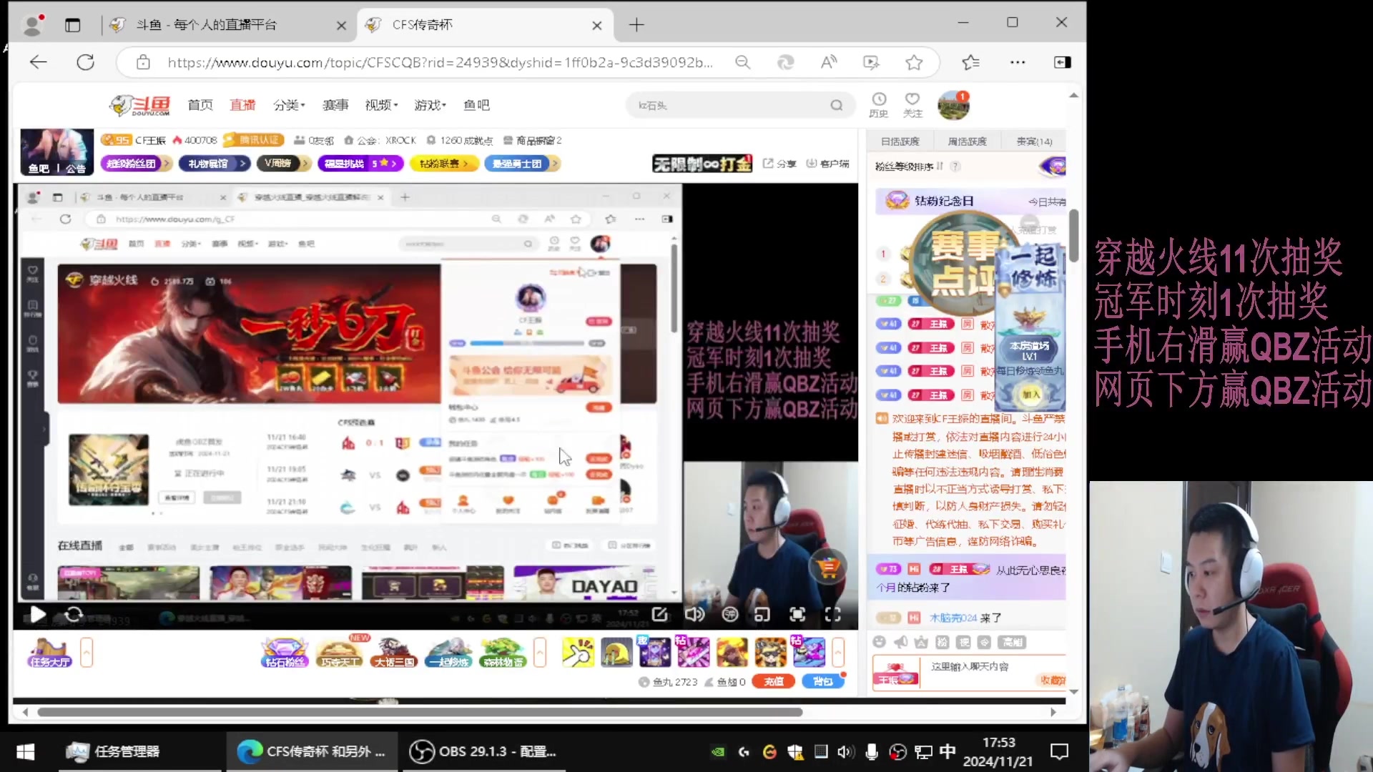Click the question mark help icon beside 粉丝等级排序
The image size is (1373, 772).
point(955,166)
